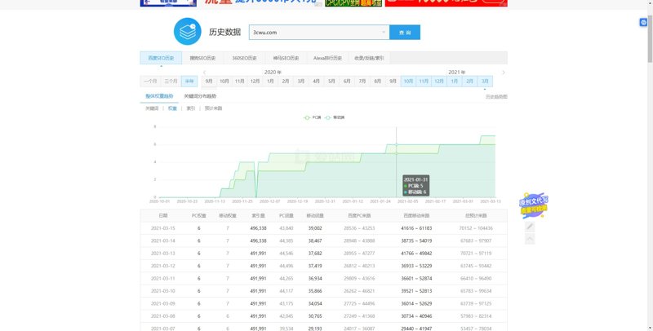Show the 预计来路 chart metric
This screenshot has width=653, height=331.
[x=213, y=108]
